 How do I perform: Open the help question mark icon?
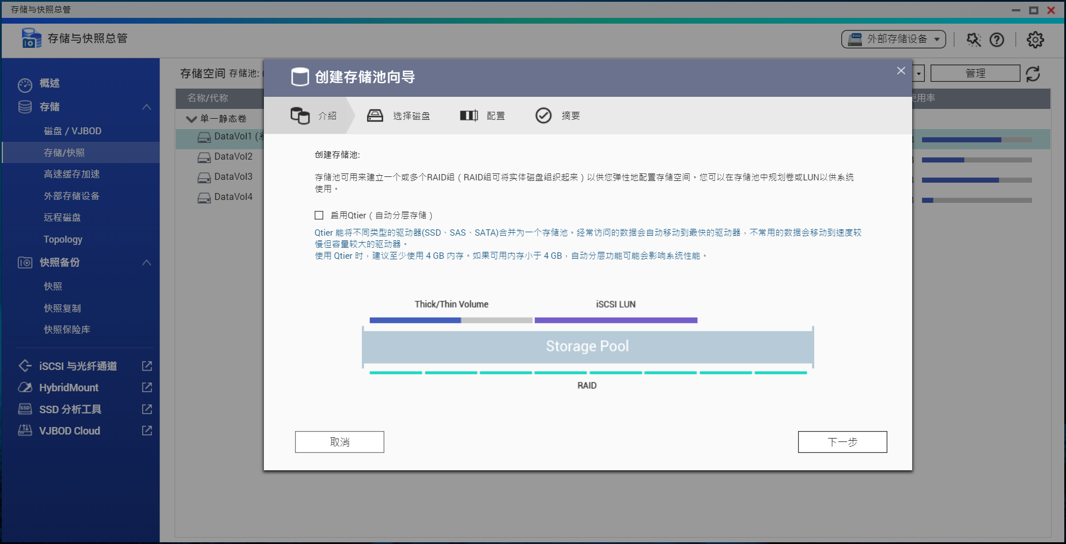click(x=997, y=40)
